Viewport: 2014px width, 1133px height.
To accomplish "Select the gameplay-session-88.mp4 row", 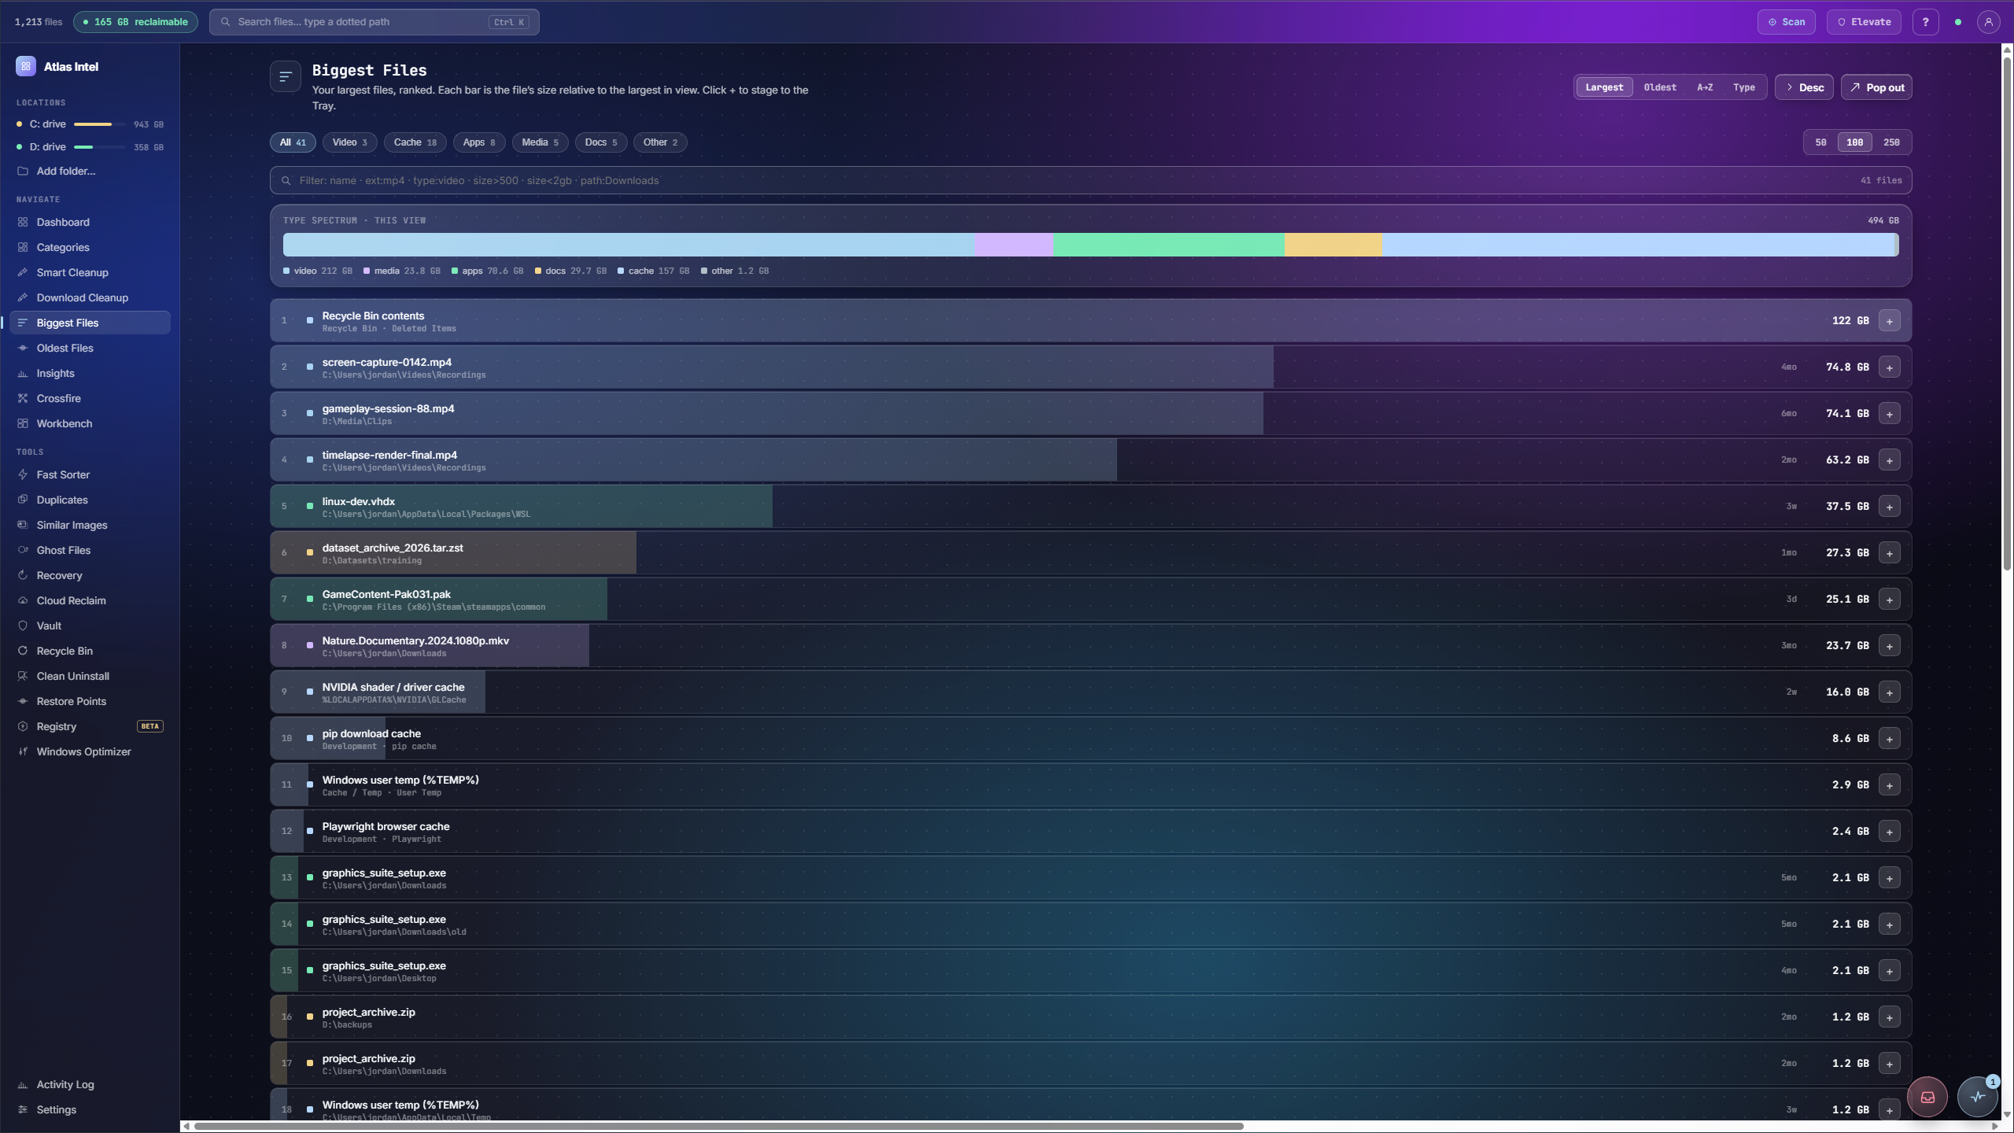I will click(x=1090, y=413).
